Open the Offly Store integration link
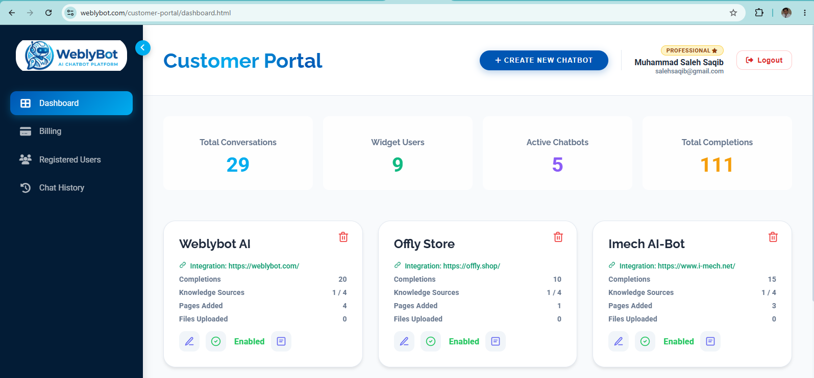The image size is (814, 378). [447, 266]
